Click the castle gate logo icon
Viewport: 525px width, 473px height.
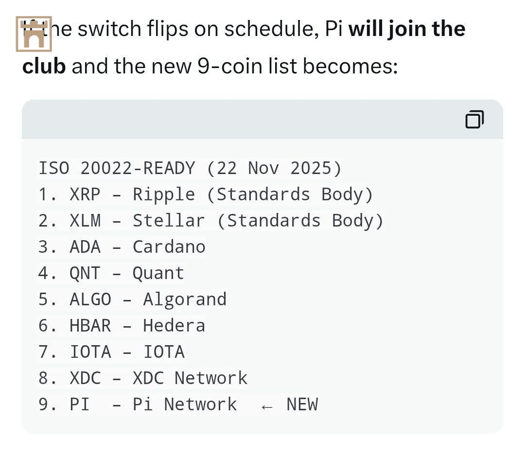(34, 34)
